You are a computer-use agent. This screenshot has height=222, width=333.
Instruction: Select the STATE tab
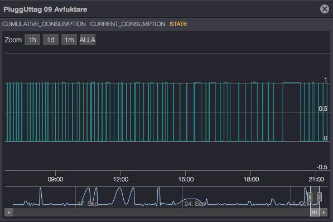tap(178, 24)
